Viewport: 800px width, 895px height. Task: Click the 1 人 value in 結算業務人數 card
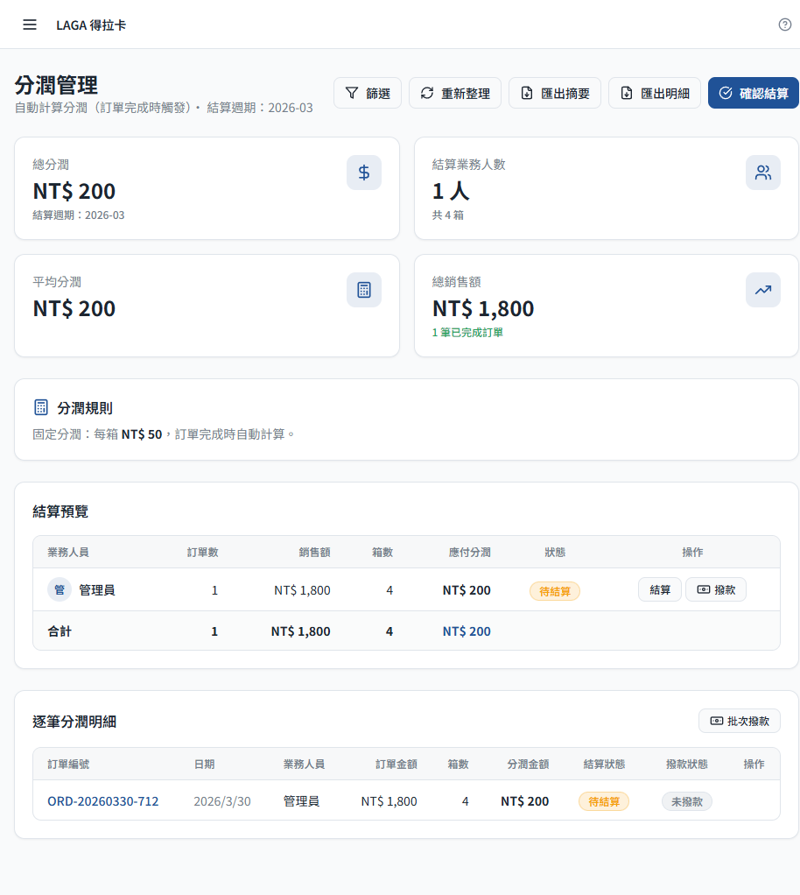451,191
